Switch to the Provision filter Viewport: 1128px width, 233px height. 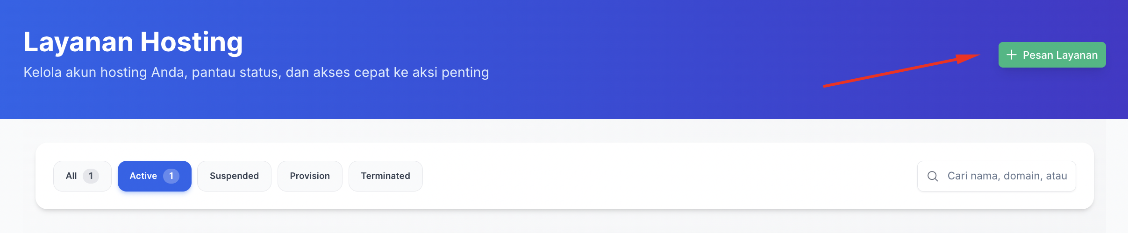pos(310,176)
